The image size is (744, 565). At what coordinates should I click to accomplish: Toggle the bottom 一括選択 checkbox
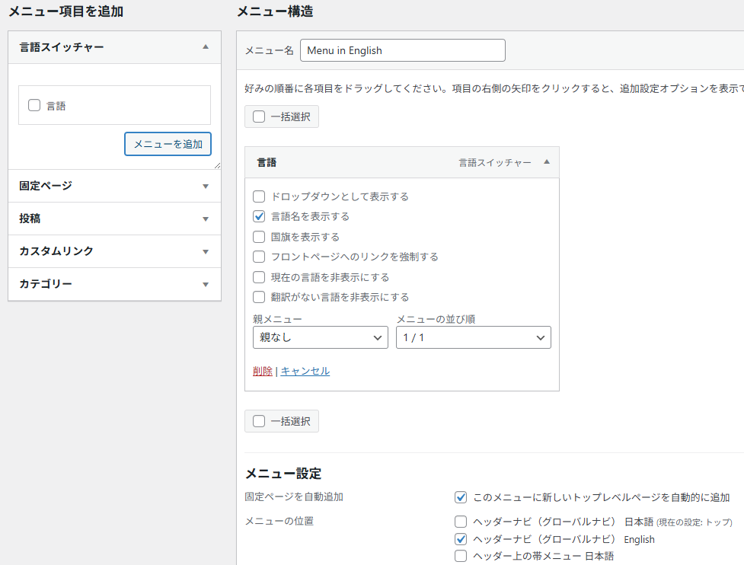pyautogui.click(x=259, y=421)
